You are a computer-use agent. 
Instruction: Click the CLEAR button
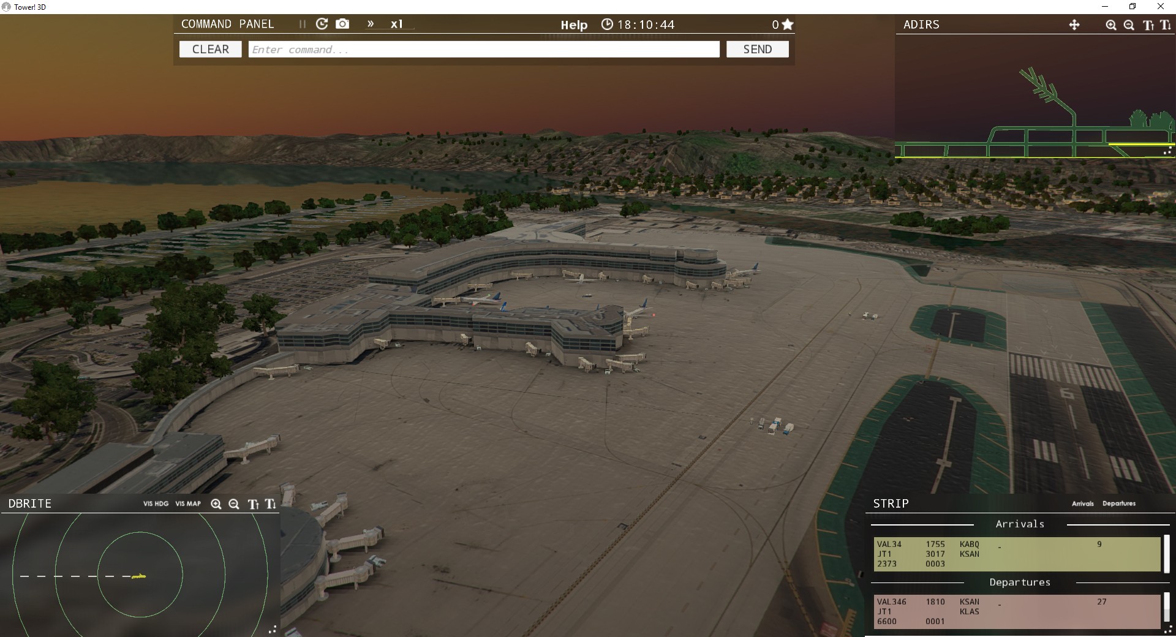tap(210, 49)
